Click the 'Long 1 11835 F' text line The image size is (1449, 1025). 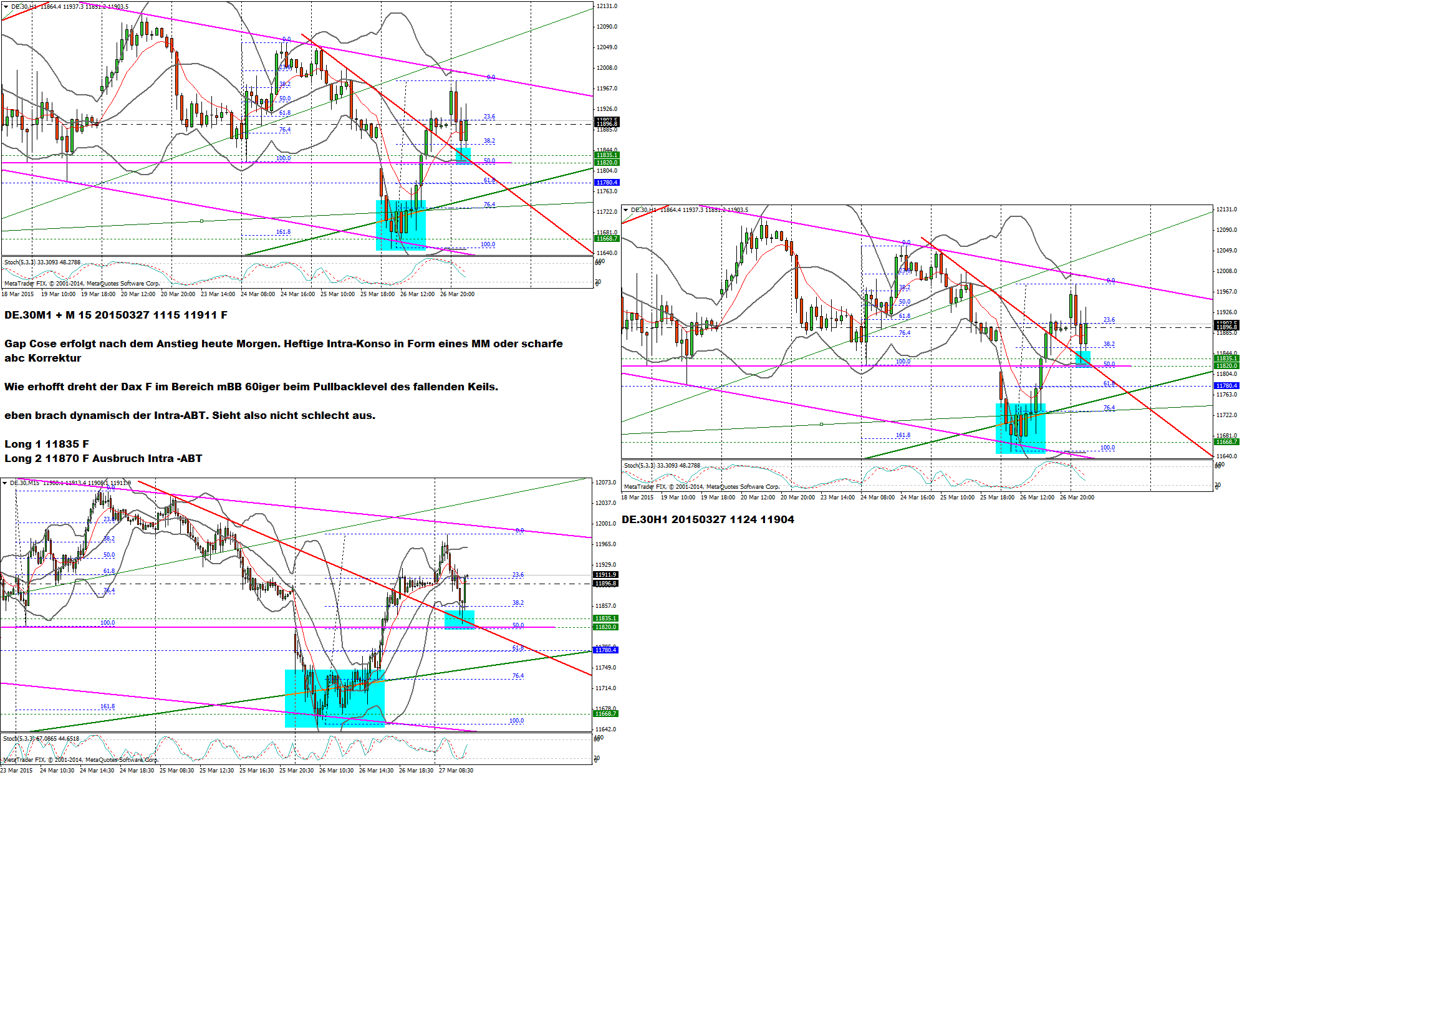pyautogui.click(x=47, y=444)
